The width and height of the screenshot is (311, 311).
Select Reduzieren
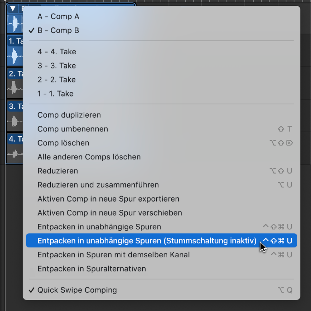58,171
